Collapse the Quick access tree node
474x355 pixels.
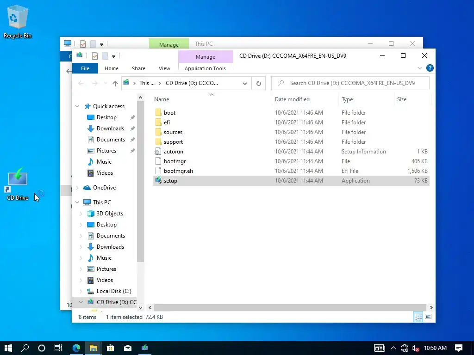pyautogui.click(x=77, y=106)
